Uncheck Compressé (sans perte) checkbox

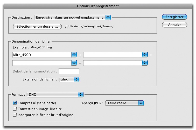(x=15, y=103)
